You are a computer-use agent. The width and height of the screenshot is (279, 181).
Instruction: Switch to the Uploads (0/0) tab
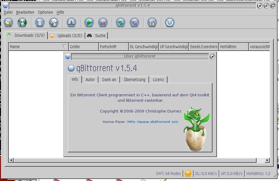coord(66,36)
